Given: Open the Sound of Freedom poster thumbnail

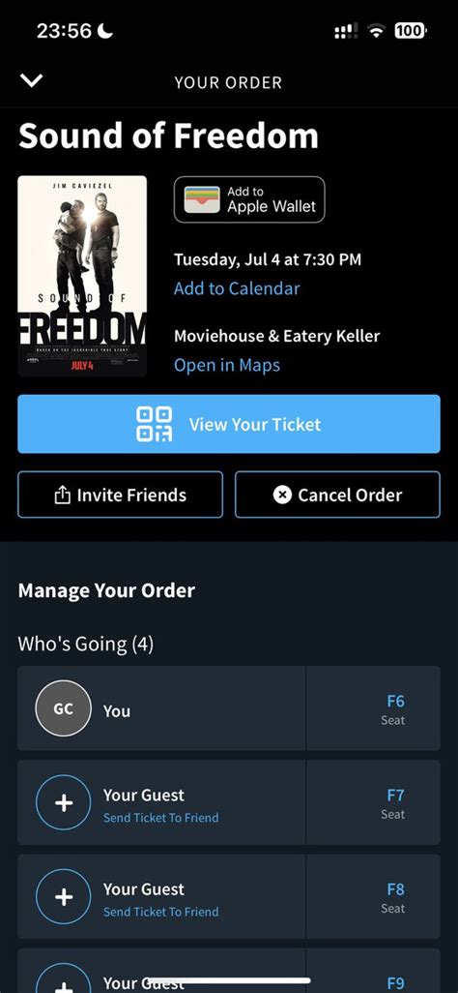Looking at the screenshot, I should coord(82,276).
